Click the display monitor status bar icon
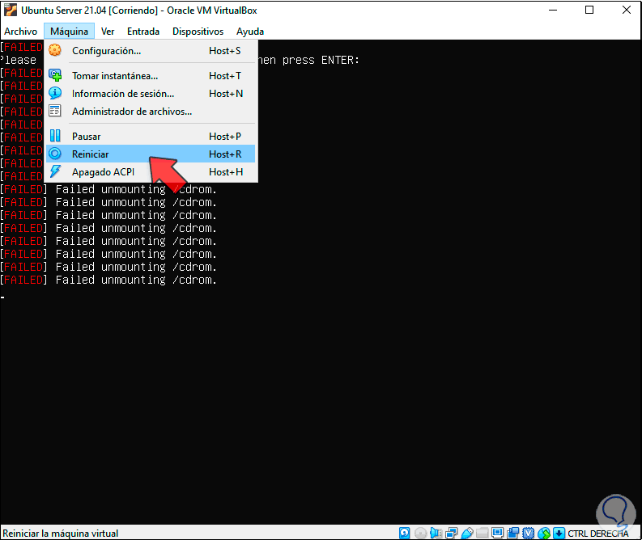The image size is (642, 540). 497,533
